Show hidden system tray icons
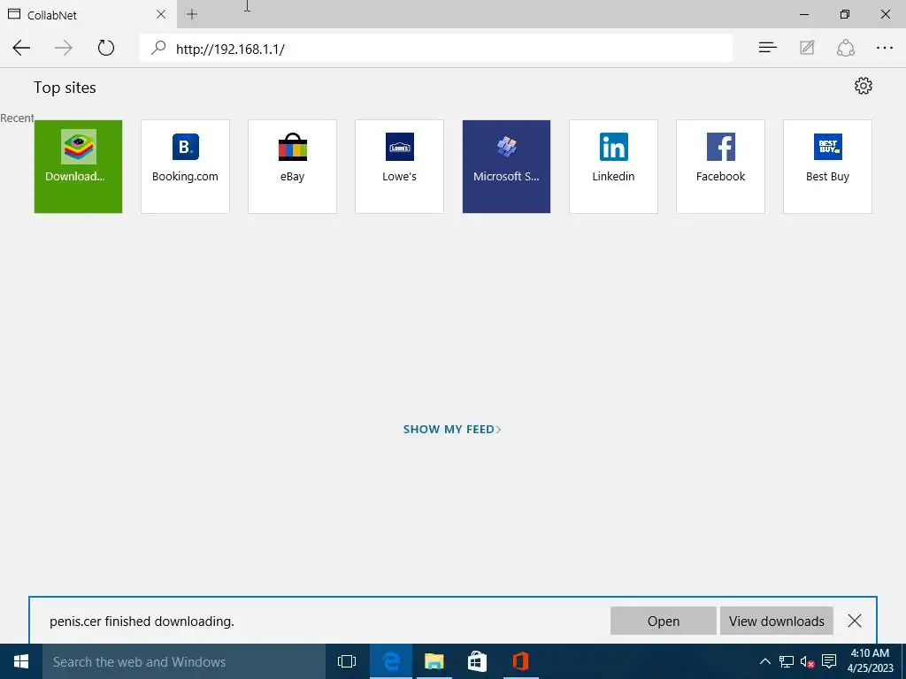The width and height of the screenshot is (906, 679). 765,661
